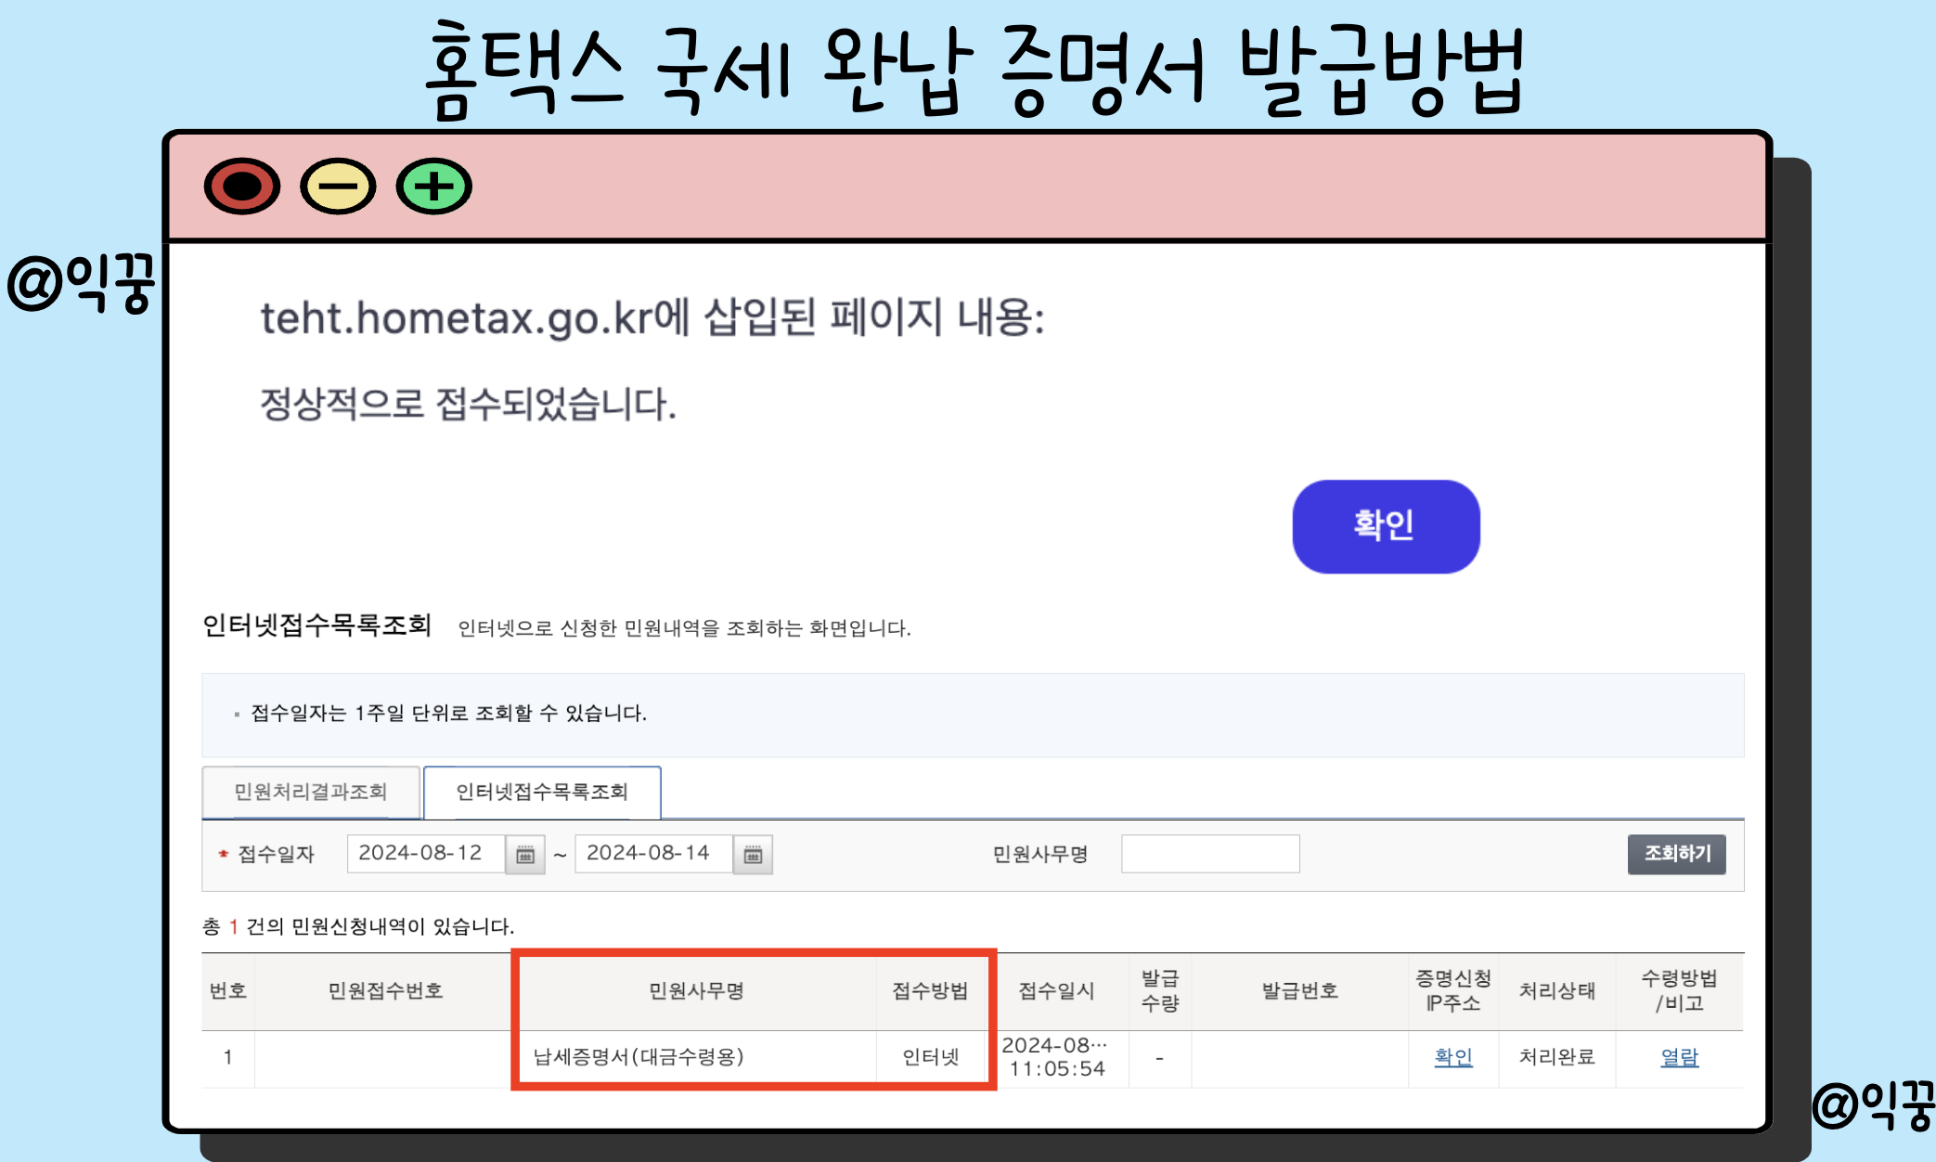Click the 민원접수번호 column header
The image size is (1936, 1162).
[x=383, y=990]
